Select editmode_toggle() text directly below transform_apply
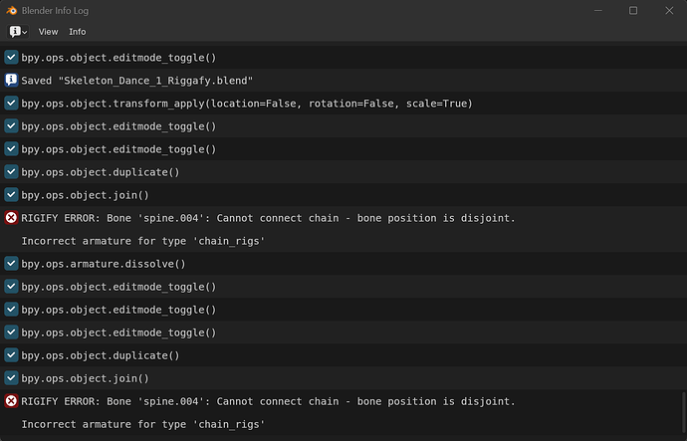The height and width of the screenshot is (441, 687). tap(118, 126)
